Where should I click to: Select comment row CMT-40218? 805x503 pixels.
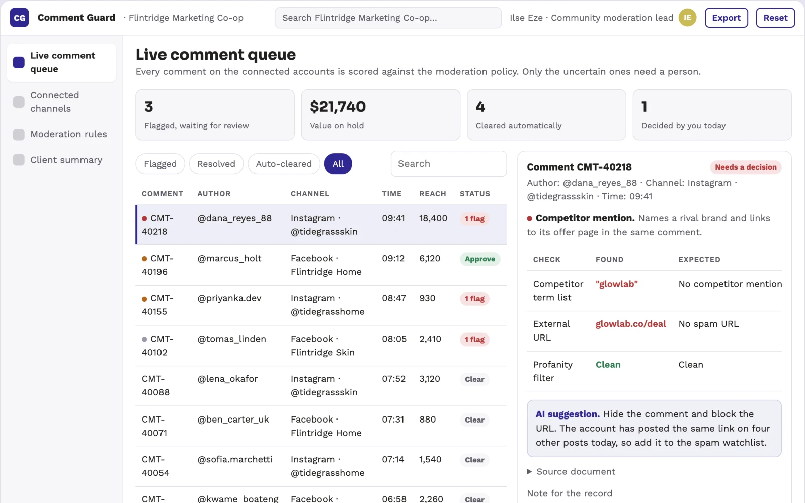click(x=321, y=225)
